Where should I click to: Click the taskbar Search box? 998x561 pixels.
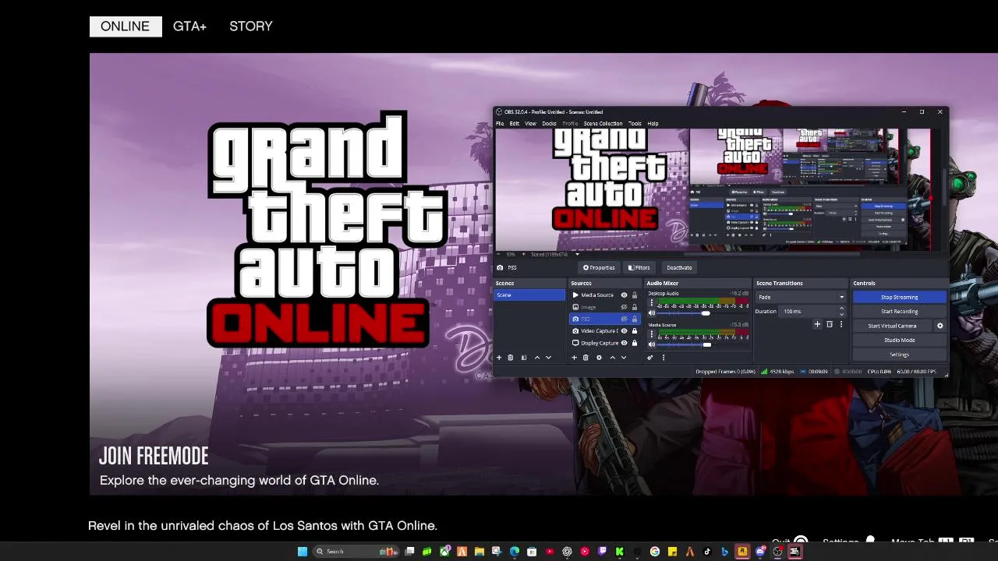[356, 552]
